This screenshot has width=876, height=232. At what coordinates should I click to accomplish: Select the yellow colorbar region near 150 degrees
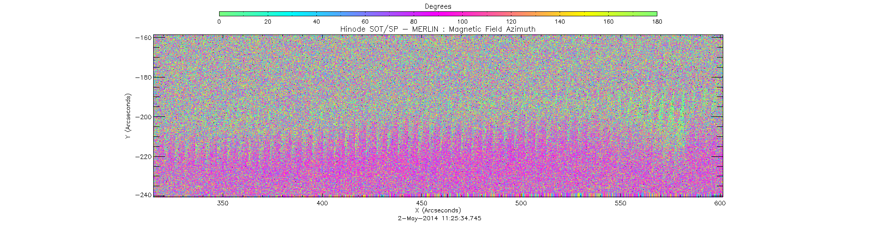[584, 14]
